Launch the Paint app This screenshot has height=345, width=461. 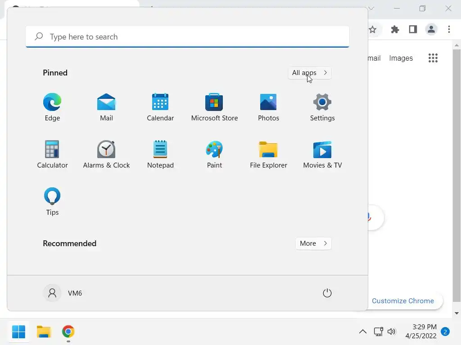(214, 155)
